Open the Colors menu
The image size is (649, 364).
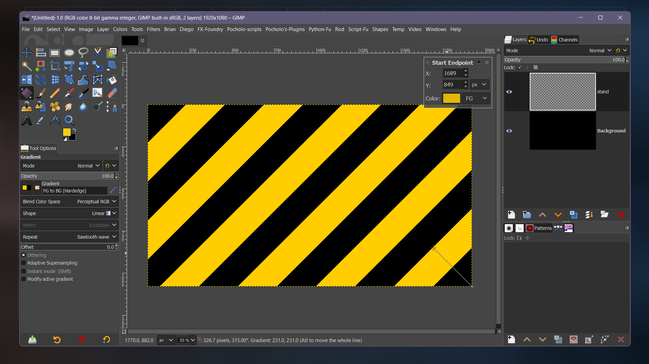point(120,29)
